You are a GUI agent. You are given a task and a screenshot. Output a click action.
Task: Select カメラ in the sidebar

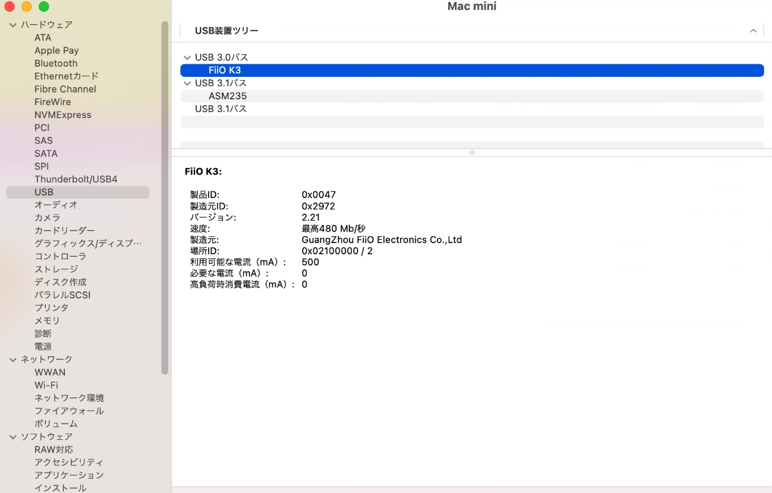coord(48,217)
